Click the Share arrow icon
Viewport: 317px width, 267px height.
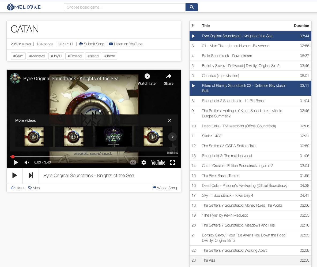[x=169, y=76]
